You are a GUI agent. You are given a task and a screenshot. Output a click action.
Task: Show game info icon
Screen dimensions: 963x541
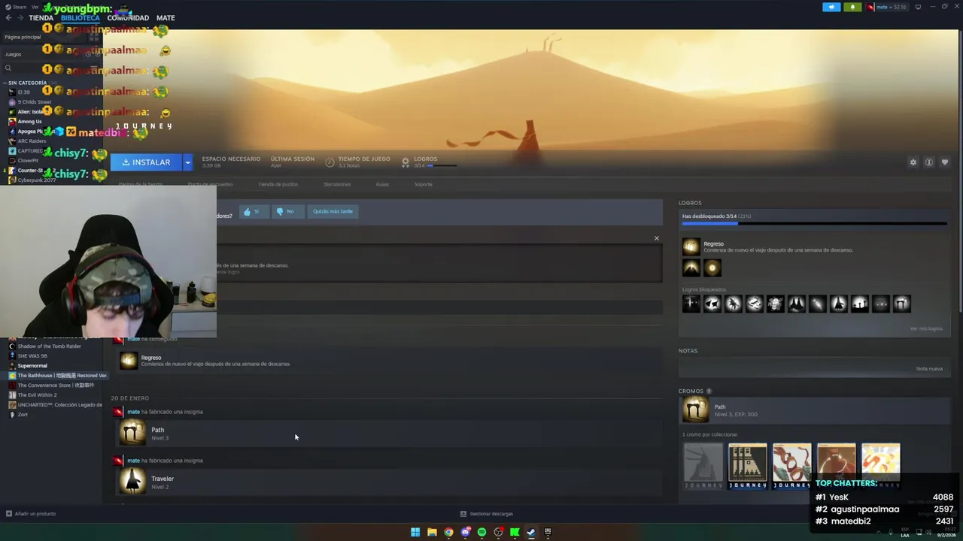(929, 162)
